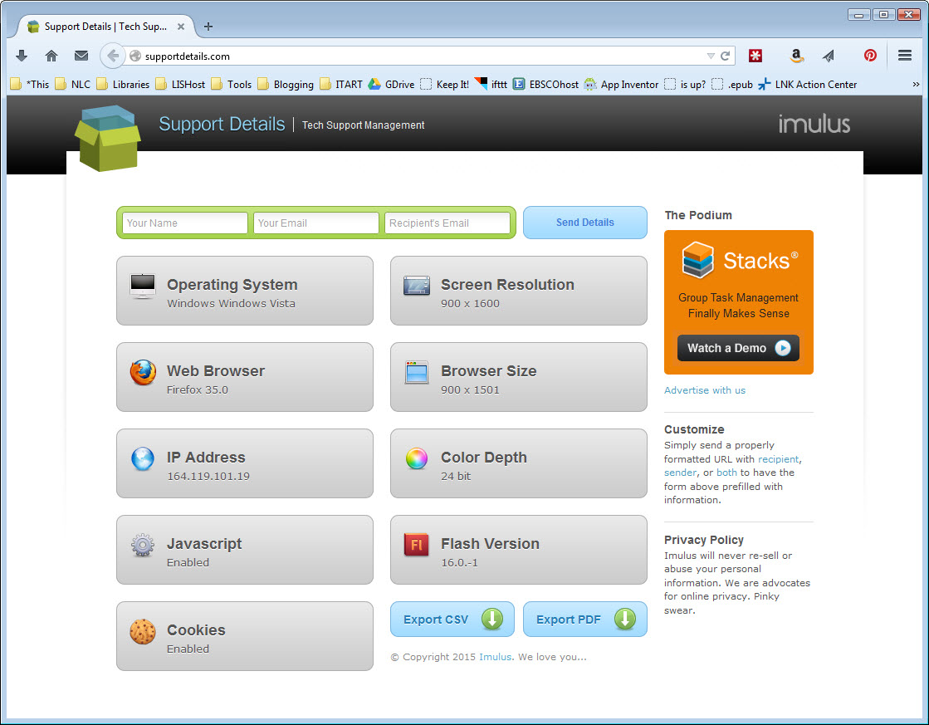The image size is (929, 725).
Task: Go to the browser home page icon
Action: (51, 56)
